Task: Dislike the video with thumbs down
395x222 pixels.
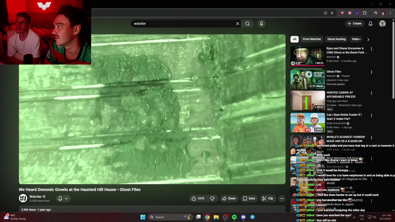Action: coord(212,199)
